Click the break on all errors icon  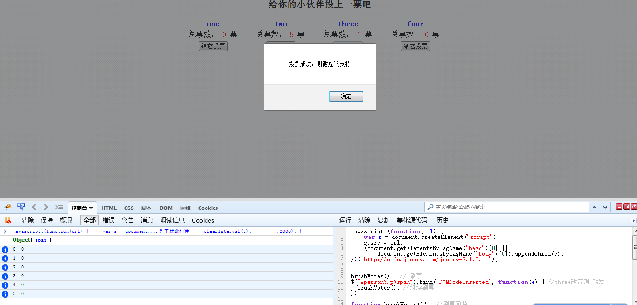coord(7,220)
